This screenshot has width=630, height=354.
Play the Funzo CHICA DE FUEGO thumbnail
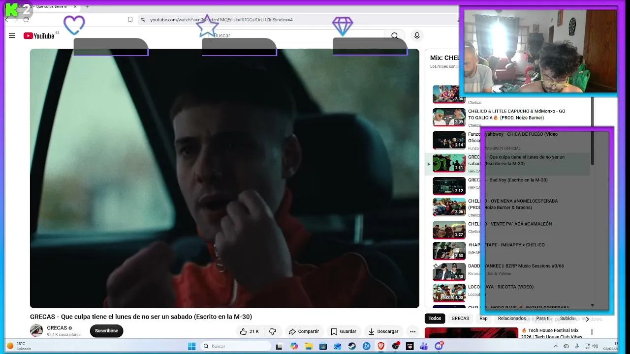[x=449, y=140]
